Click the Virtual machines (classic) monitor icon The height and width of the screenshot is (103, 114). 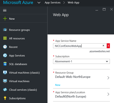pos(5,72)
